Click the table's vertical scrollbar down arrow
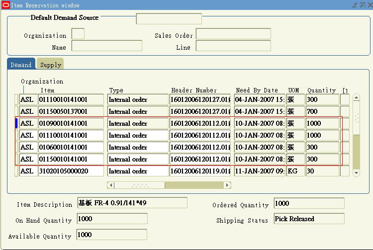This screenshot has height=250, width=373. [x=356, y=173]
